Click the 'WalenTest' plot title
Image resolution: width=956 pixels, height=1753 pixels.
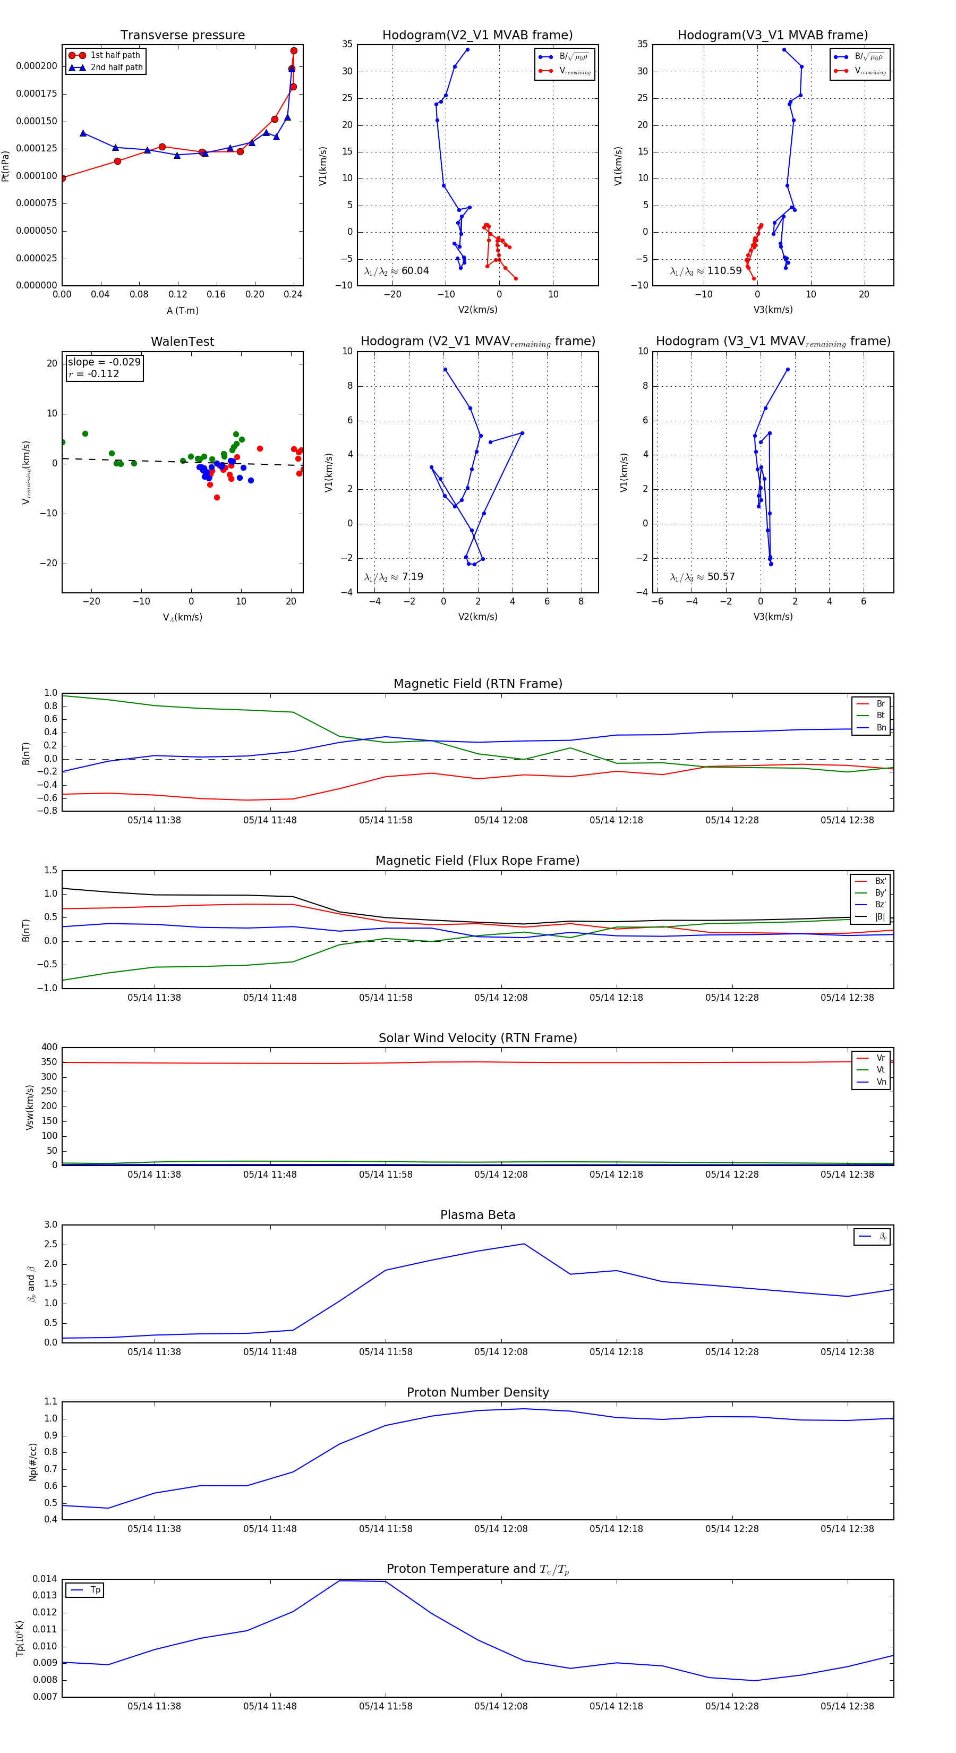click(182, 342)
